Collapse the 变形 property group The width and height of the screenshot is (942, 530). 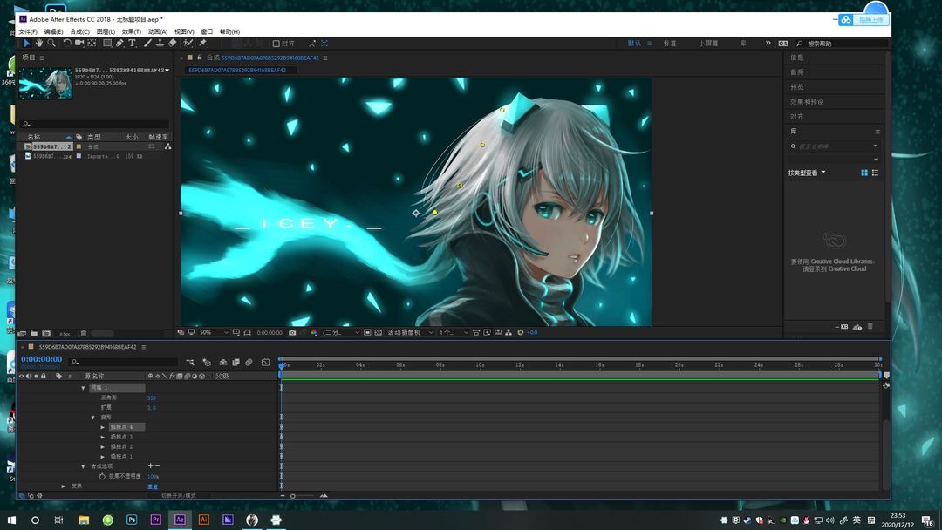coord(92,418)
